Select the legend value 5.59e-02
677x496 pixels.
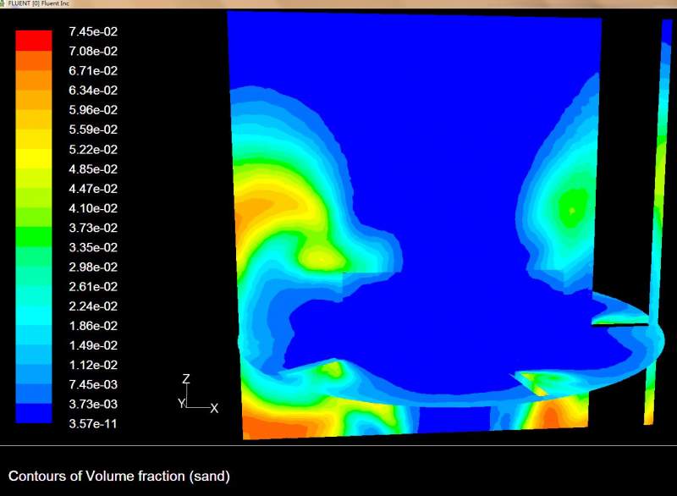[x=93, y=130]
